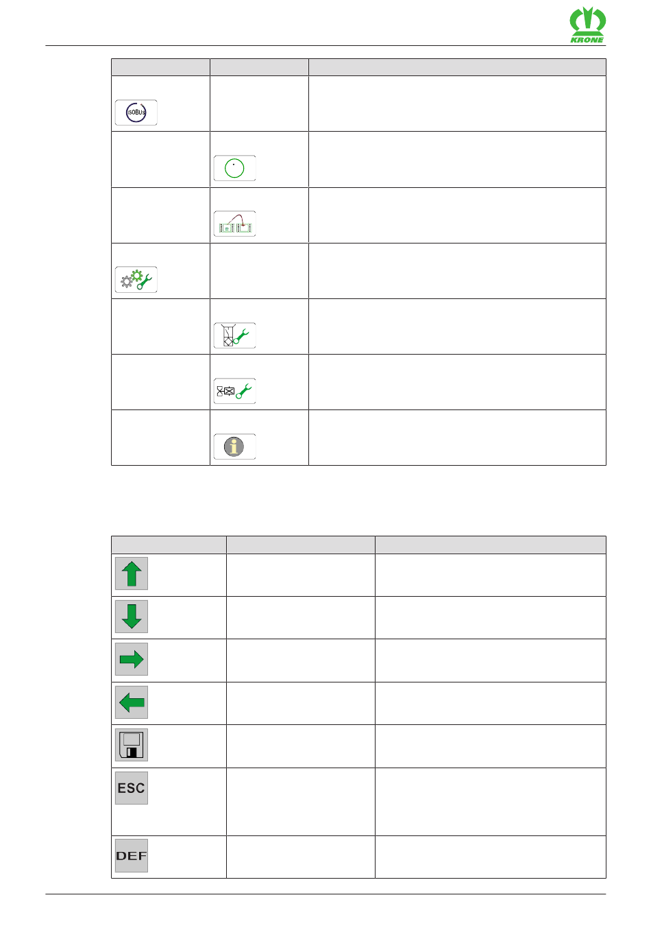This screenshot has height=939, width=651.
Task: Click the green up arrow
Action: (x=132, y=573)
